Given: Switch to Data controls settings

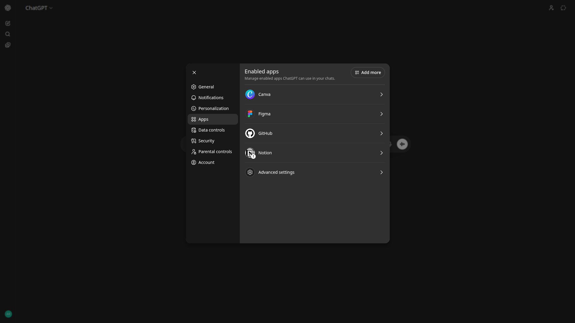Looking at the screenshot, I should (211, 130).
